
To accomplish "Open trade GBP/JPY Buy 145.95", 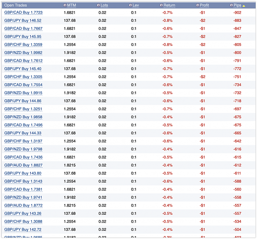I will (23, 37).
